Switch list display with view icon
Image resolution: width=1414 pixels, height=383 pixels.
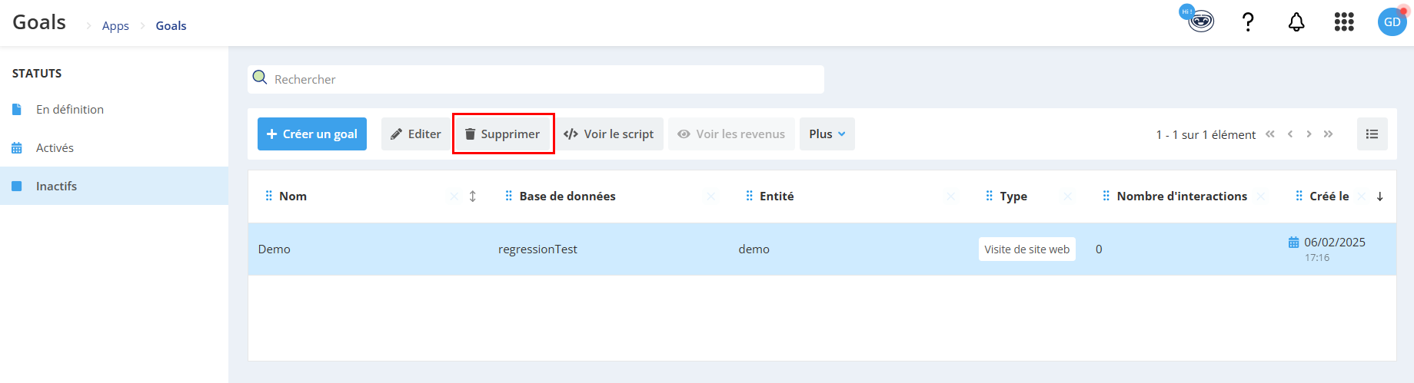click(x=1372, y=134)
